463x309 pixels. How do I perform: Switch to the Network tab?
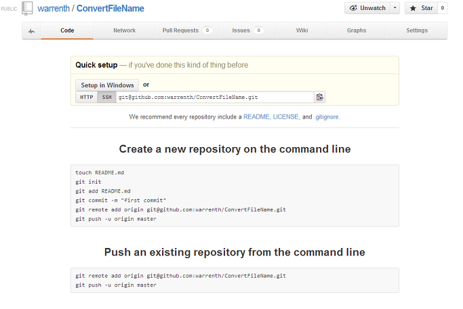[x=124, y=30]
